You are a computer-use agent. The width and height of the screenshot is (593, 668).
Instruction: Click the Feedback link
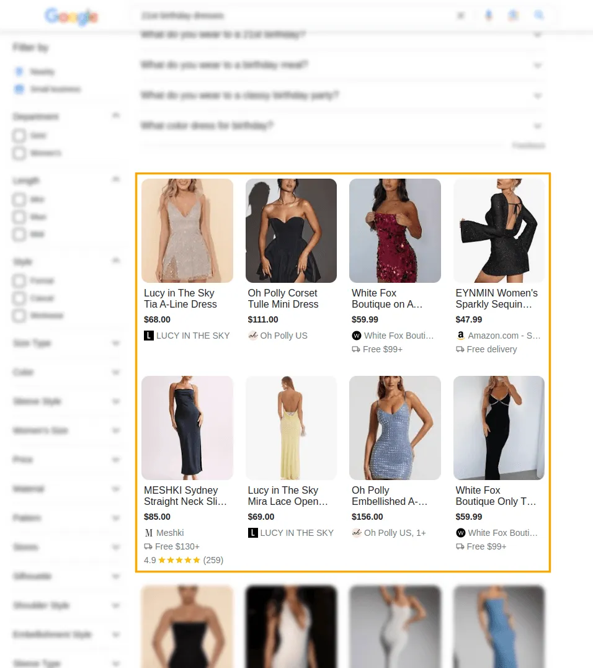(528, 145)
